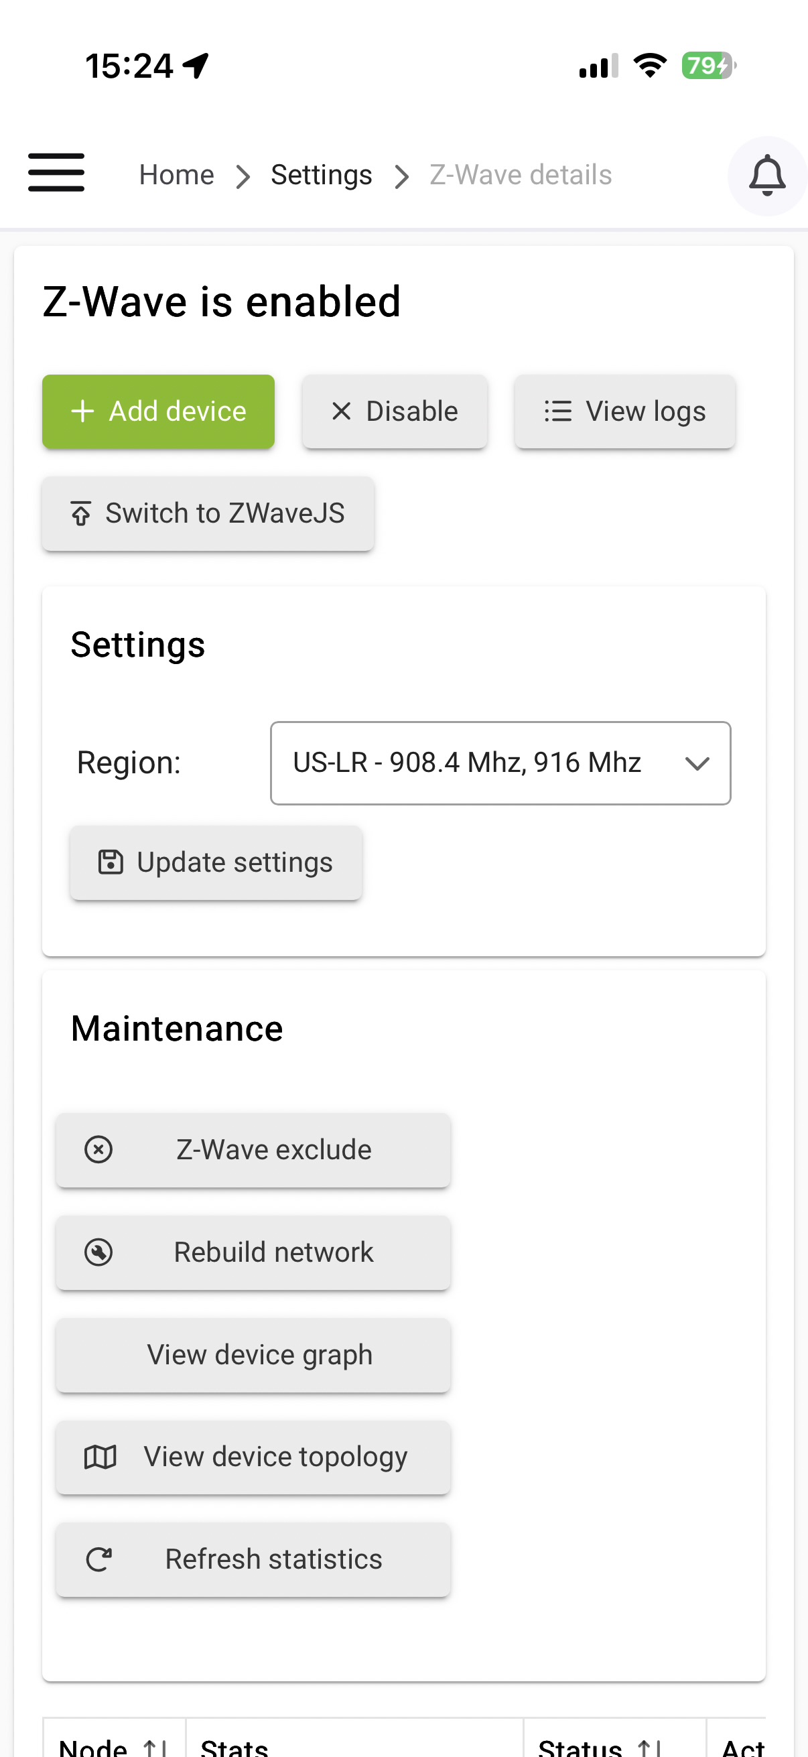Click the X icon on Disable button
Screen dimensions: 808x1757
(341, 411)
